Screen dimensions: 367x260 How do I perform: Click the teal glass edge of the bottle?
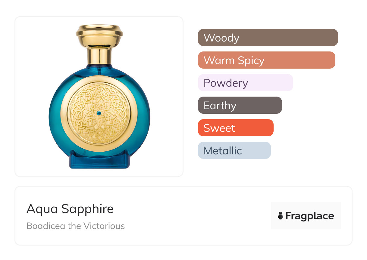(55, 114)
